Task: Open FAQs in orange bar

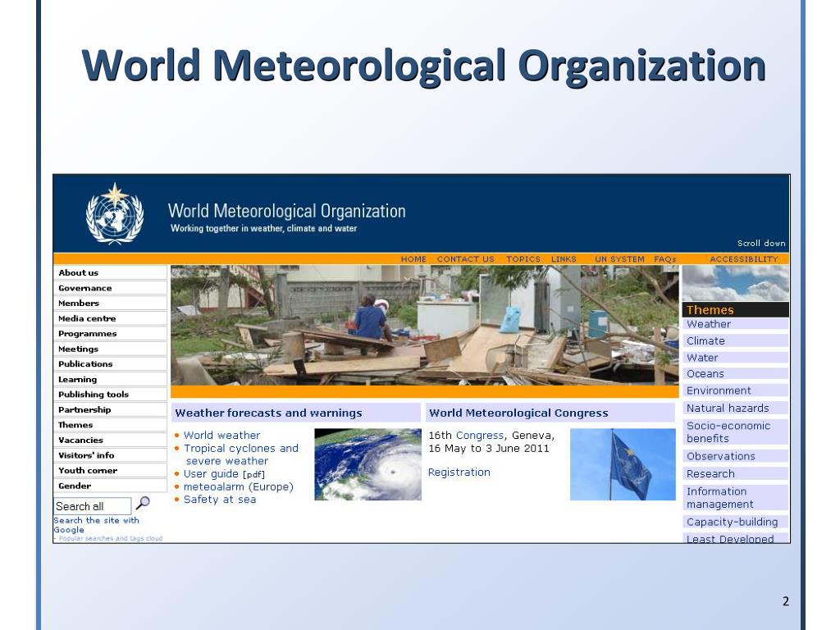Action: click(664, 259)
